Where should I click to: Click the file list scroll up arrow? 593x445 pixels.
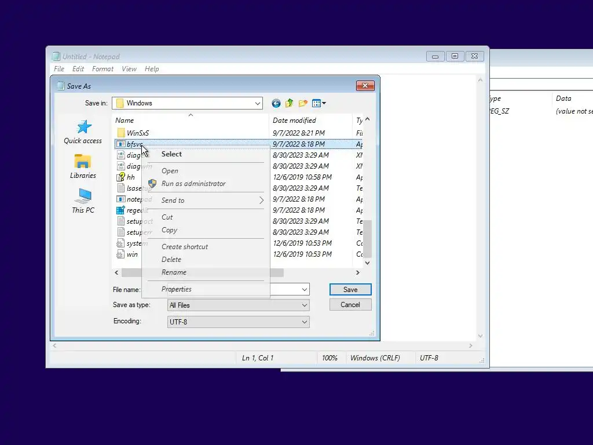pyautogui.click(x=367, y=119)
